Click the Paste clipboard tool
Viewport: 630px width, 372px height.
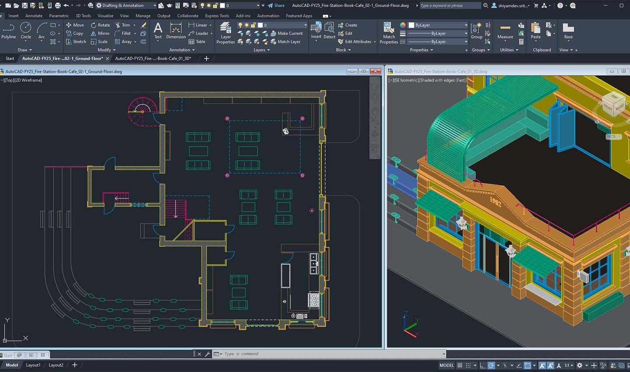pyautogui.click(x=535, y=31)
